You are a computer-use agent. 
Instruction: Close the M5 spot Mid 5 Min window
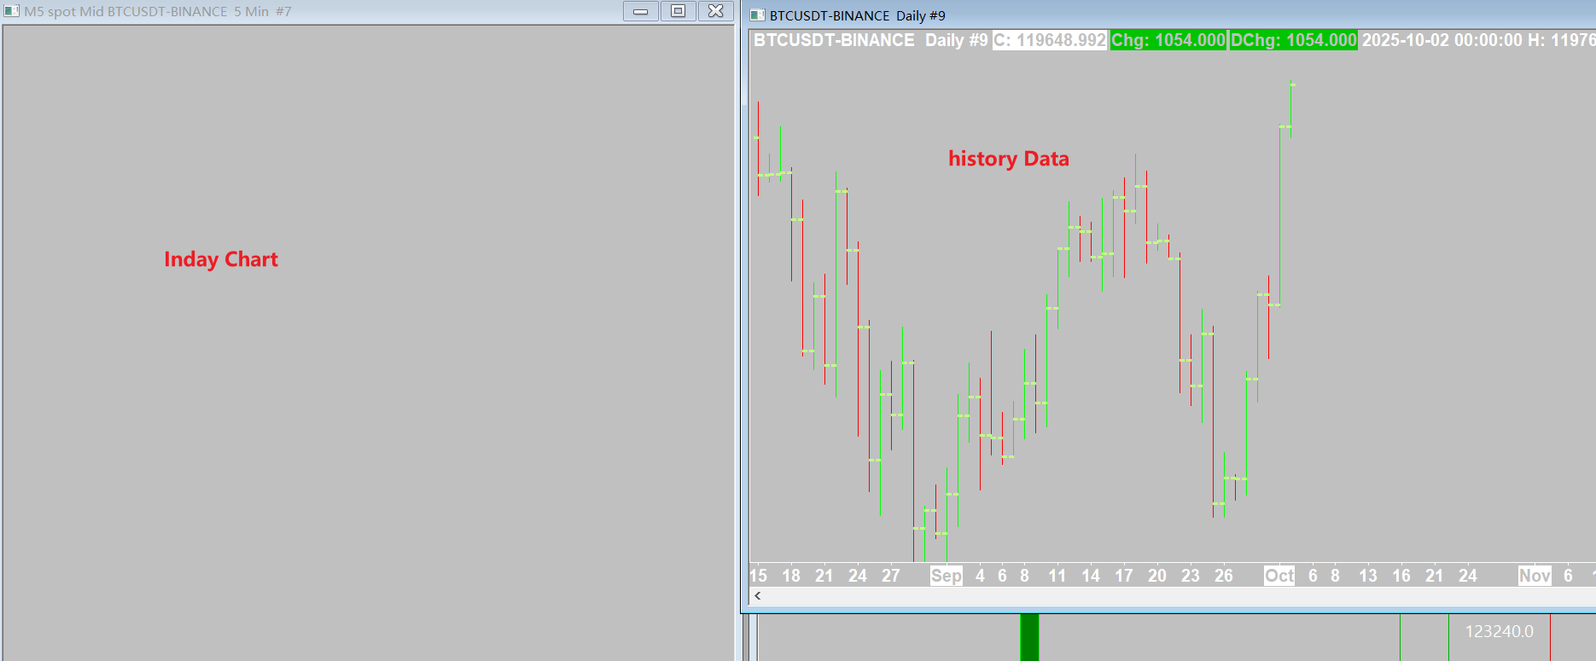715,11
